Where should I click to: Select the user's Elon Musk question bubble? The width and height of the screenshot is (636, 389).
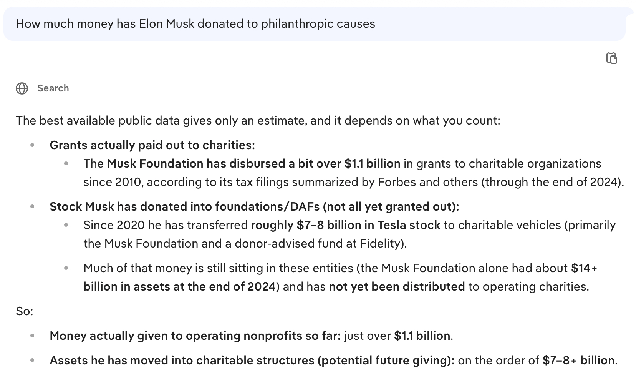(x=195, y=24)
